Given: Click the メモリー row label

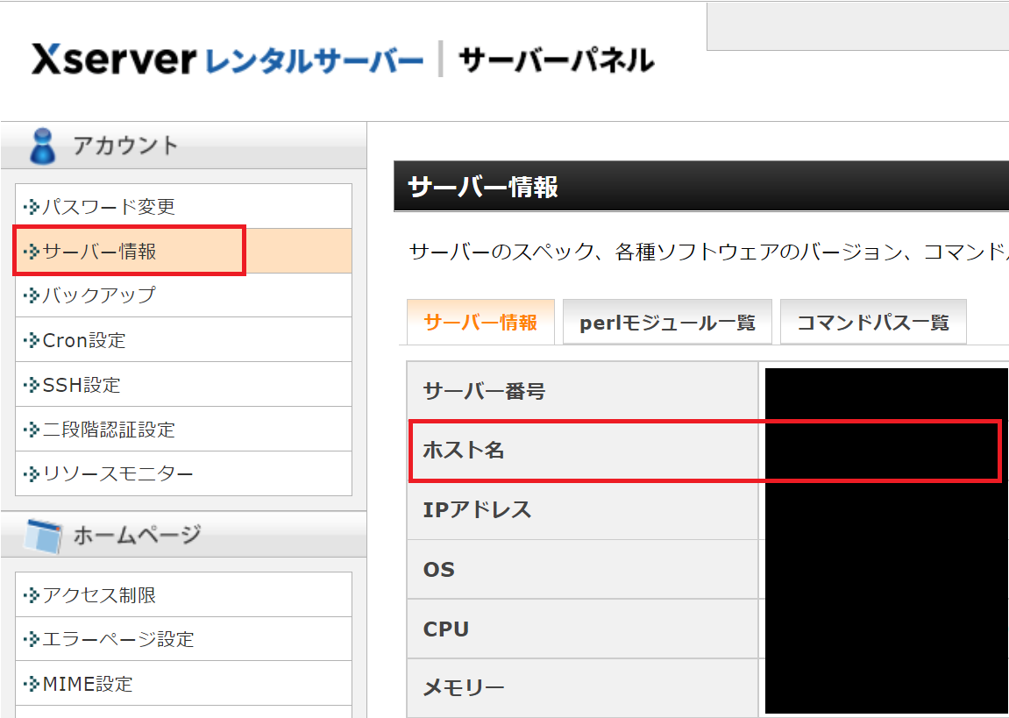Looking at the screenshot, I should click(x=464, y=688).
